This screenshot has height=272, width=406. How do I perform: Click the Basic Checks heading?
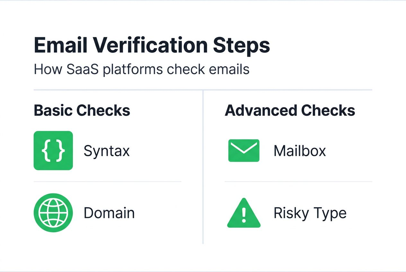click(x=82, y=110)
